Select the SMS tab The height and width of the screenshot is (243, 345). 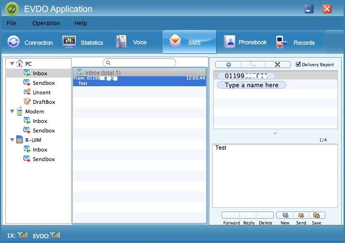pyautogui.click(x=189, y=42)
